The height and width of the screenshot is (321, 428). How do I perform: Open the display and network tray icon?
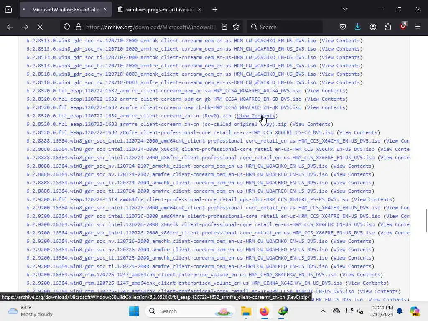click(350, 311)
